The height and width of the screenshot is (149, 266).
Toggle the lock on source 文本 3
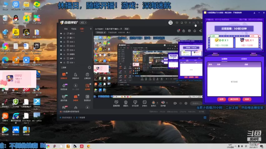tap(65, 42)
